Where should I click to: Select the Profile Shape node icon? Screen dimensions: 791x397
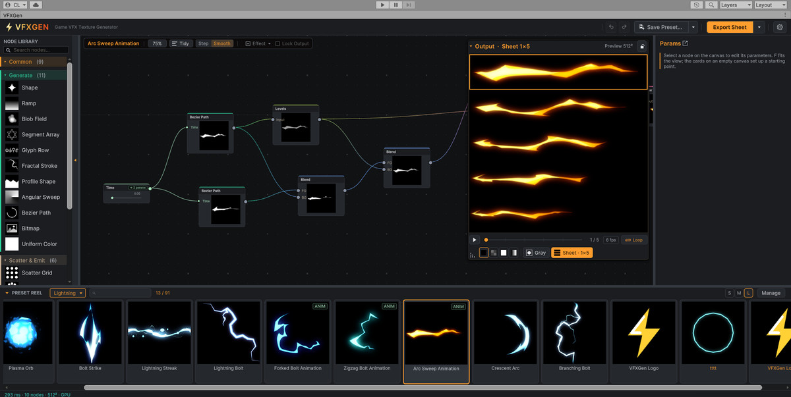pyautogui.click(x=12, y=182)
